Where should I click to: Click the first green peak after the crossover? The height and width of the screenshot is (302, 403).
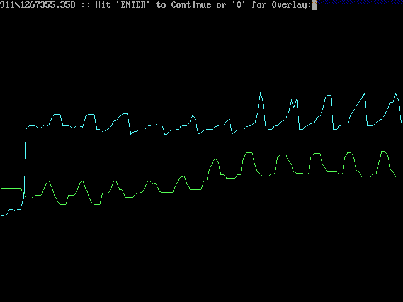(48, 182)
